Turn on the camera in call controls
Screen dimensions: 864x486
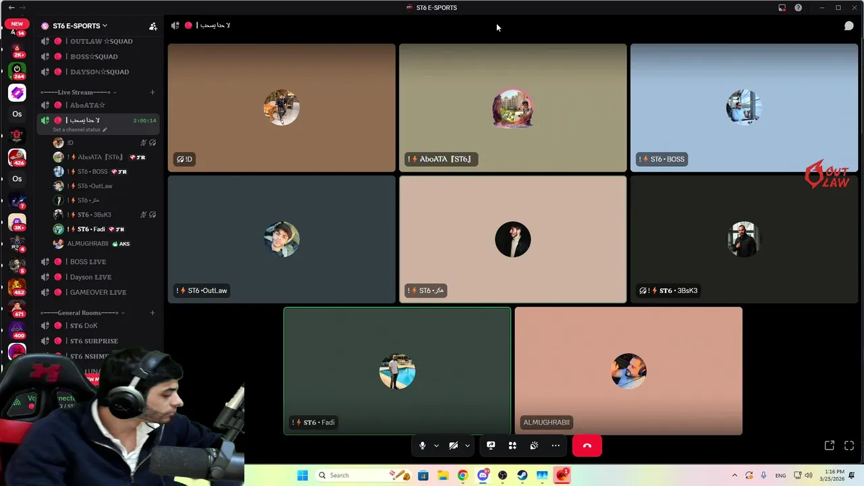point(454,446)
